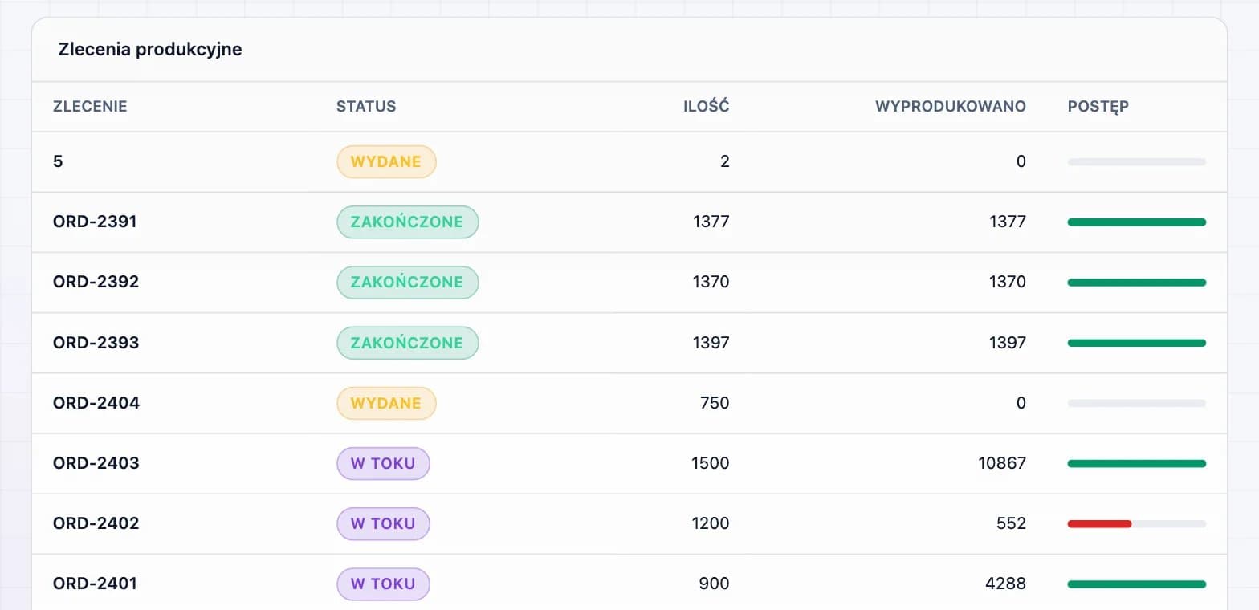
Task: Select the W TOKU status of ORD-2402
Action: 383,523
